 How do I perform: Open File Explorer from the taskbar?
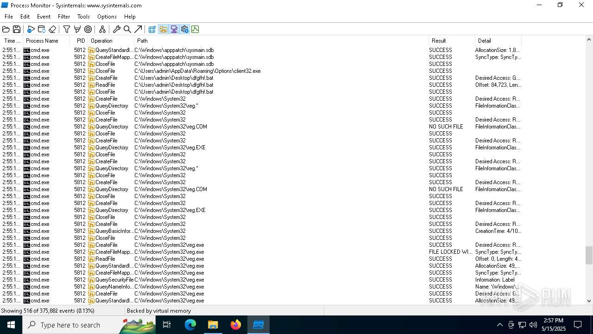pos(213,325)
